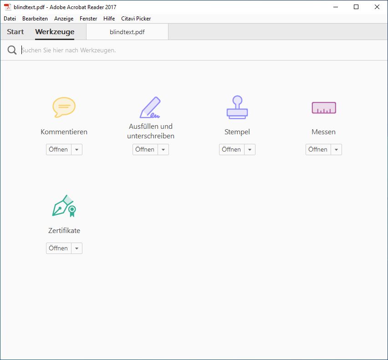Click the Stempel label text
Screen dimensions: 388x360
(x=237, y=132)
